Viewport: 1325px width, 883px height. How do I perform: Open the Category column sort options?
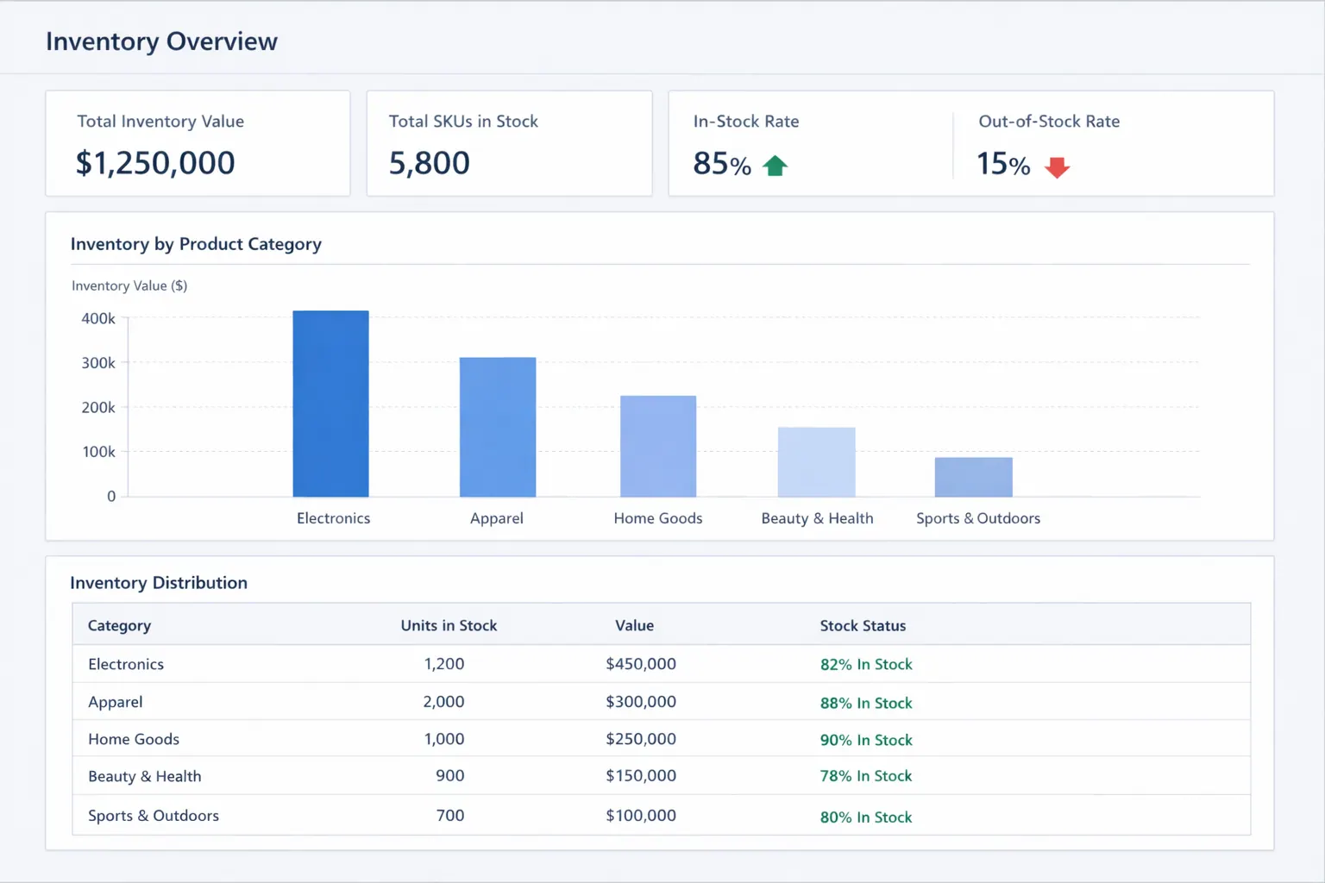tap(119, 625)
